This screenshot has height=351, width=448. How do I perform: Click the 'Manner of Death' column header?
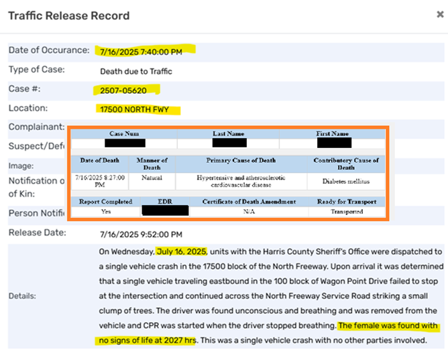point(152,164)
